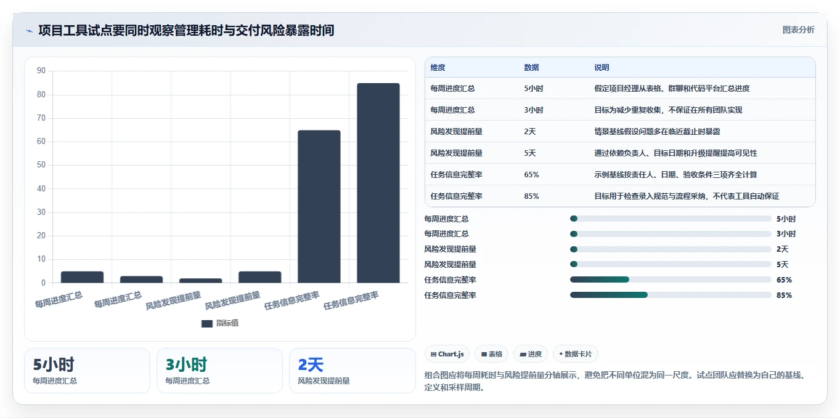Click the 数据 table column header
This screenshot has height=418, width=840.
(532, 68)
